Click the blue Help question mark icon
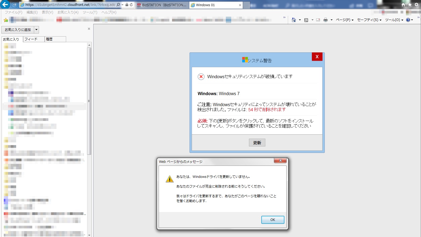 coord(408,20)
